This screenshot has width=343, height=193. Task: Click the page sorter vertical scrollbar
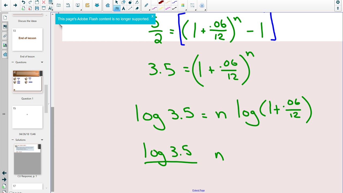coord(46,99)
